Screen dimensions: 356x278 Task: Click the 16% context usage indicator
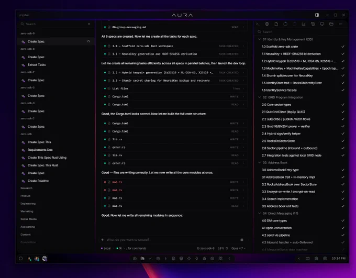[x=221, y=248]
